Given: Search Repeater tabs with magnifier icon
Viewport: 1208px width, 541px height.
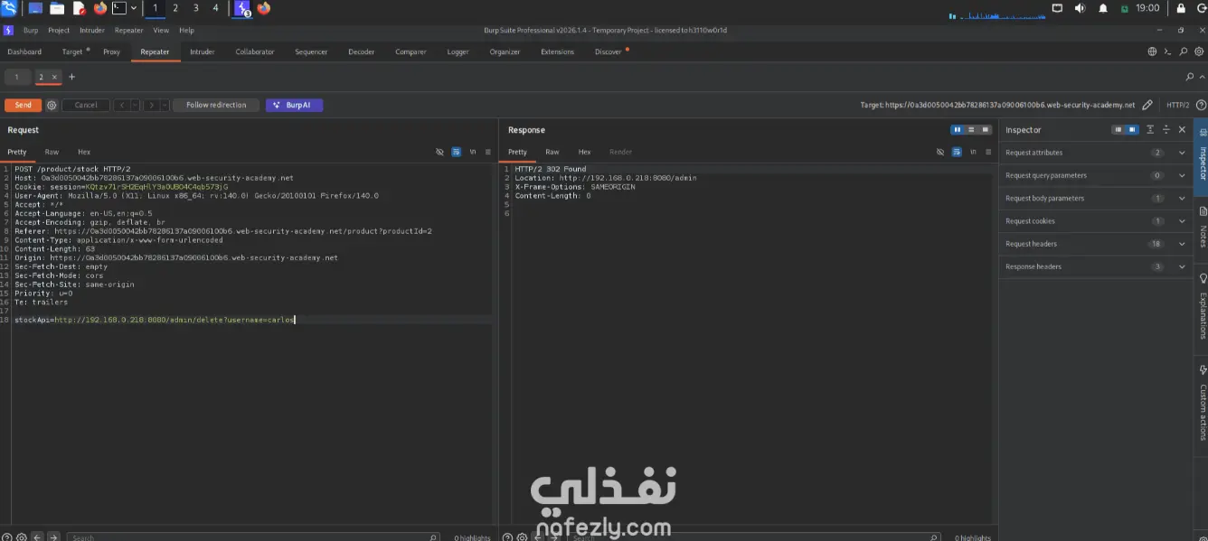Looking at the screenshot, I should pyautogui.click(x=1190, y=77).
